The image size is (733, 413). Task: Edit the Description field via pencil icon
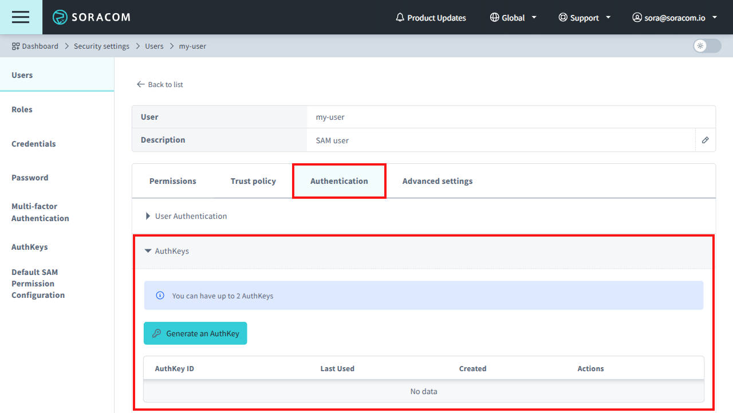705,140
